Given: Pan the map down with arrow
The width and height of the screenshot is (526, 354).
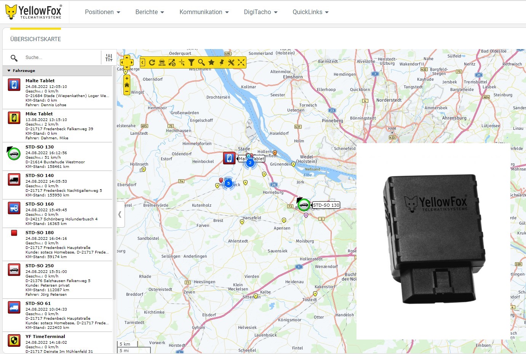Looking at the screenshot, I should (x=127, y=67).
